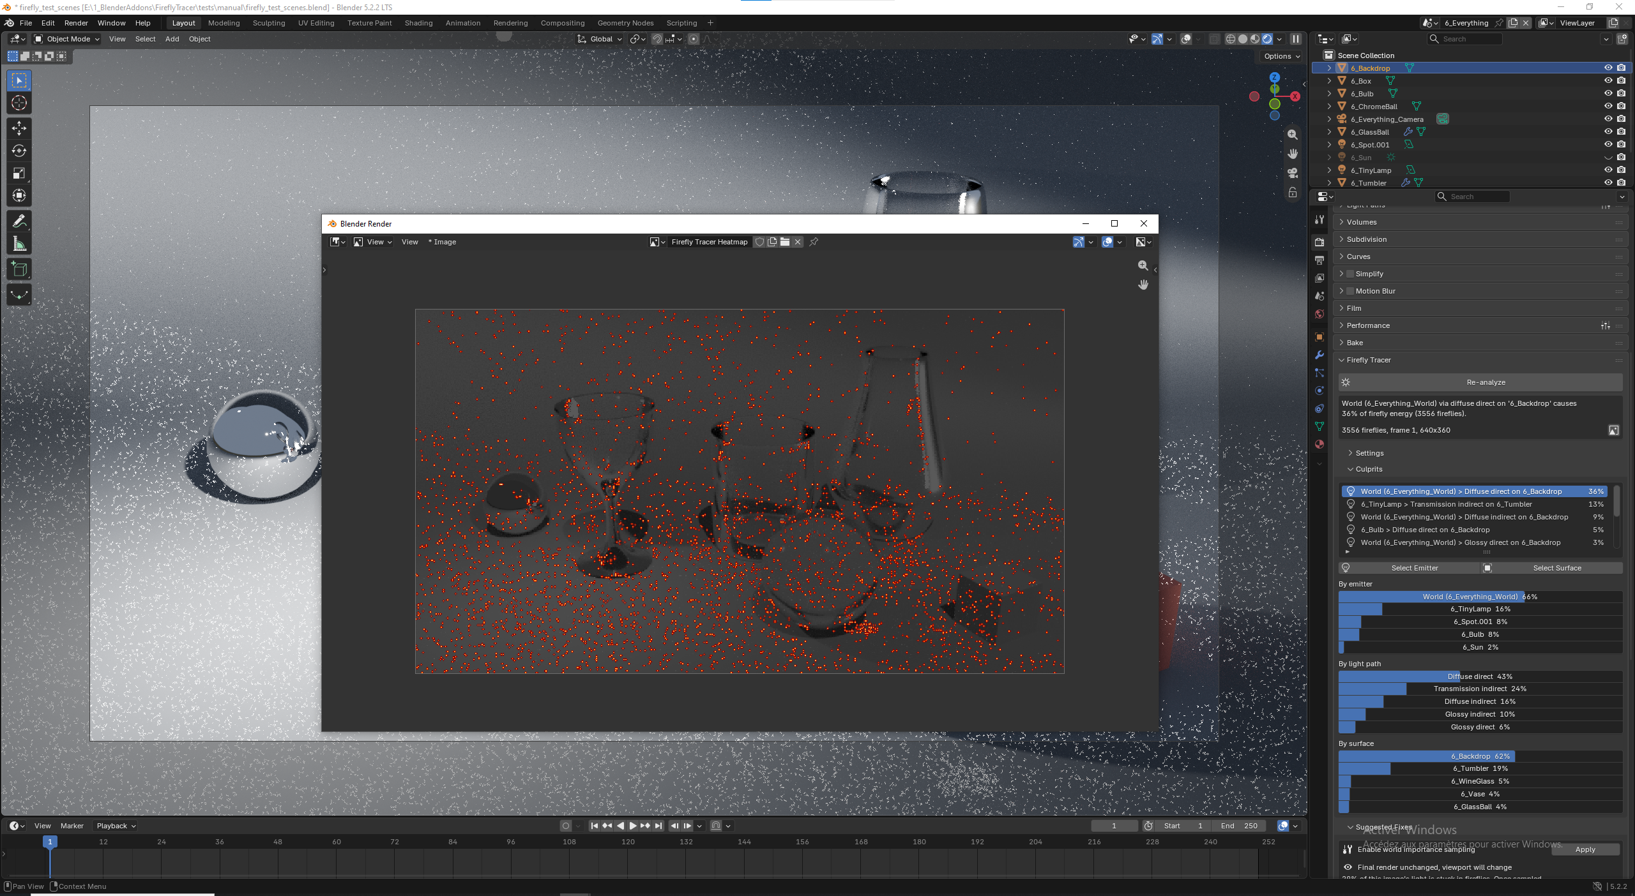The width and height of the screenshot is (1635, 896).
Task: Open the Output properties tab icon
Action: click(x=1319, y=260)
